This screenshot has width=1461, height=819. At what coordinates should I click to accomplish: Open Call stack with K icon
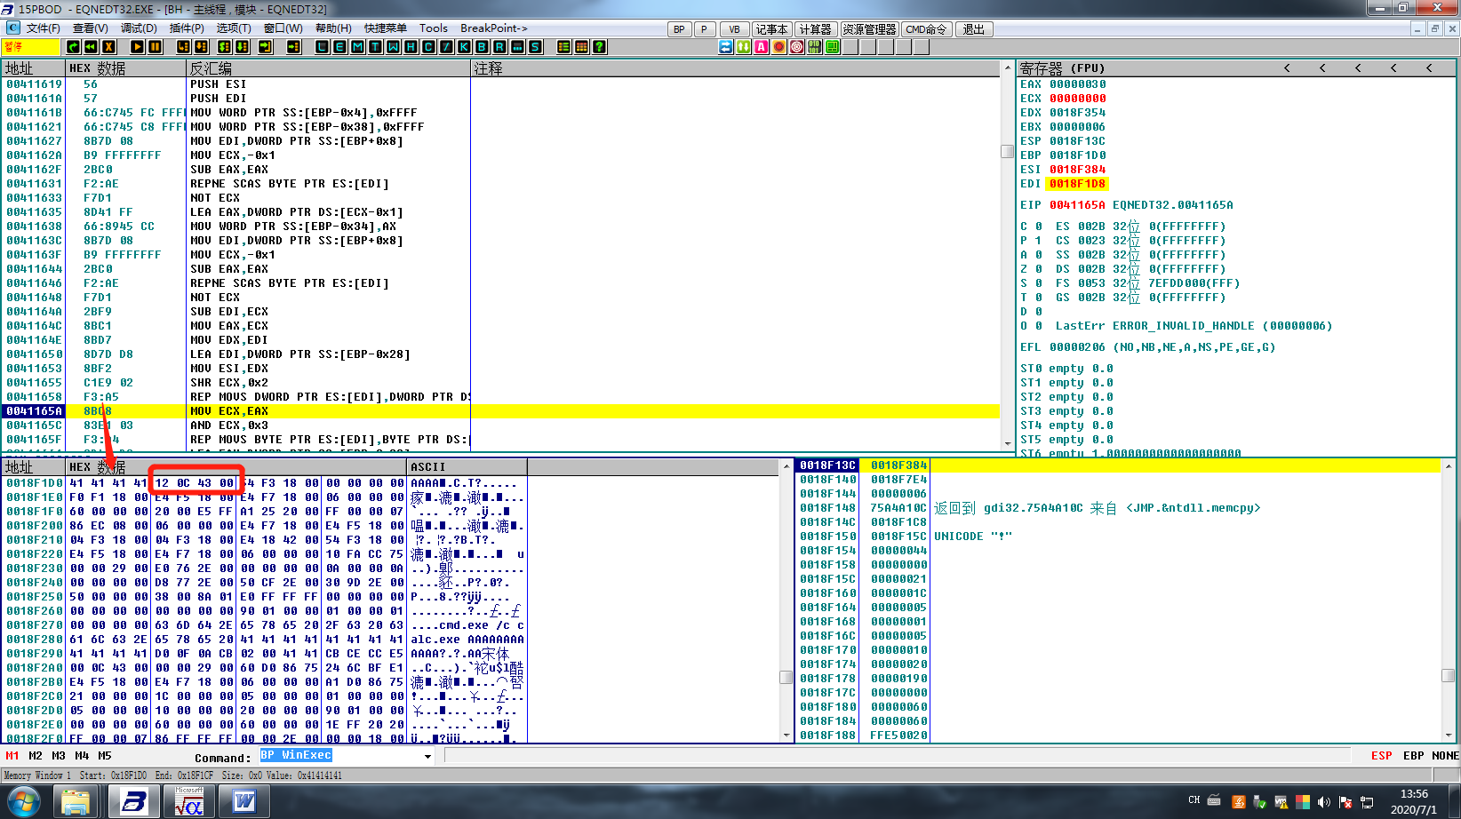[465, 47]
